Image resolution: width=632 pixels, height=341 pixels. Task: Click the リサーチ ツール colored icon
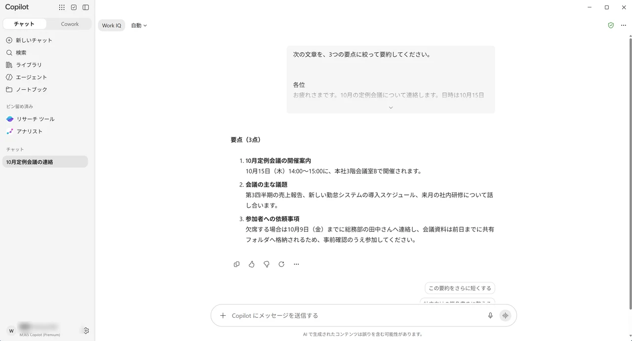pos(10,119)
